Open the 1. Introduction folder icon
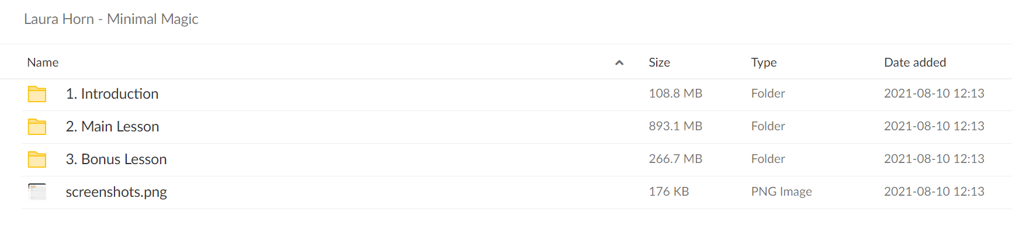Screen dimensions: 1012x243 pos(37,94)
